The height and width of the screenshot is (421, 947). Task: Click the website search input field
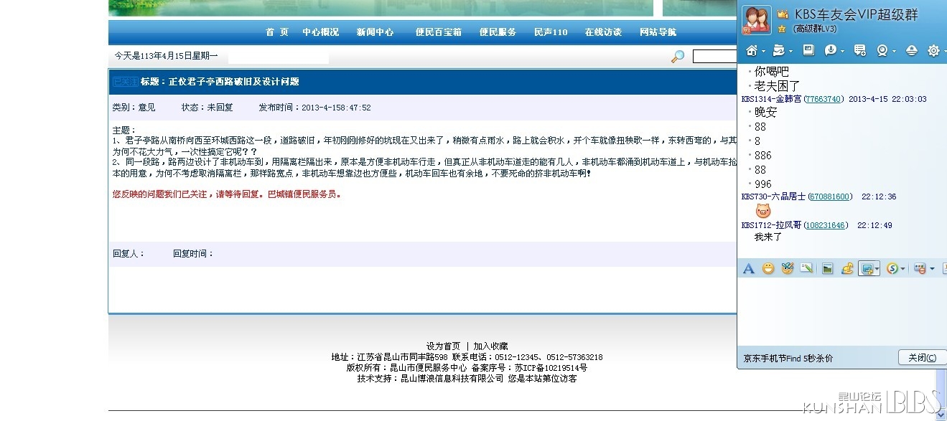click(714, 57)
